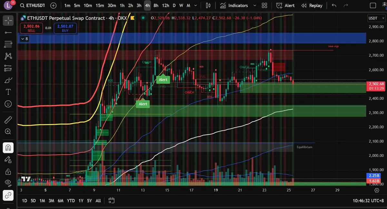Viewport: 387px width, 209px height.
Task: Open the Indicators dialog
Action: tap(234, 5)
